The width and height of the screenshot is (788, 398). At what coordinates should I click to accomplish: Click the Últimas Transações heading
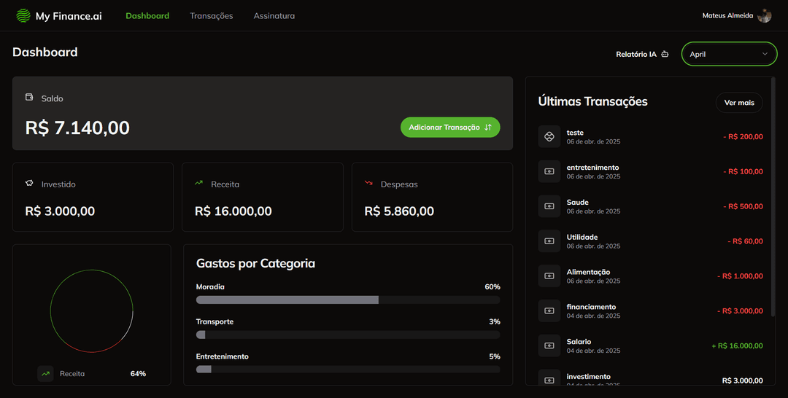click(x=592, y=101)
